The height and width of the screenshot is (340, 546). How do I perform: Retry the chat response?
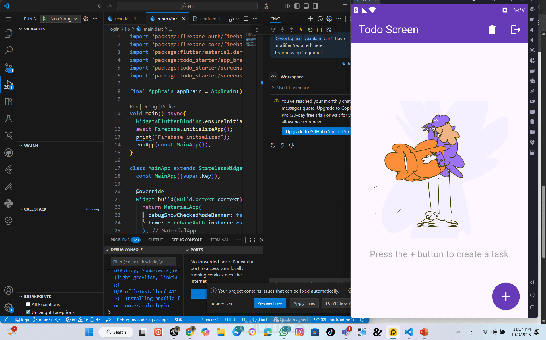[273, 145]
